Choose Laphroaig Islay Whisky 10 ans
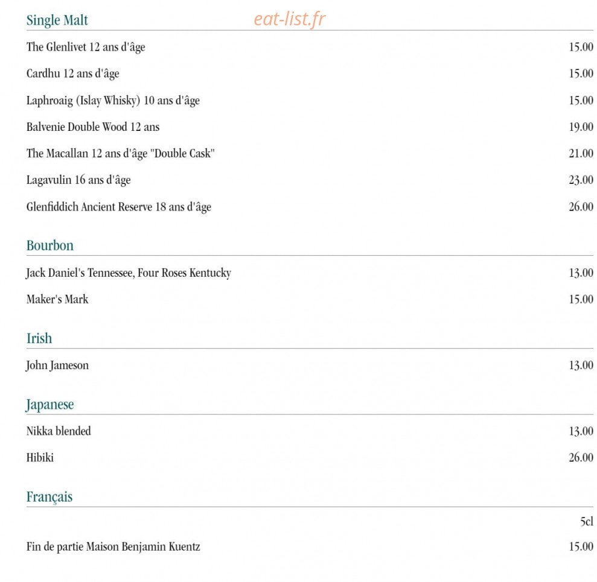597x582 pixels. (x=113, y=101)
